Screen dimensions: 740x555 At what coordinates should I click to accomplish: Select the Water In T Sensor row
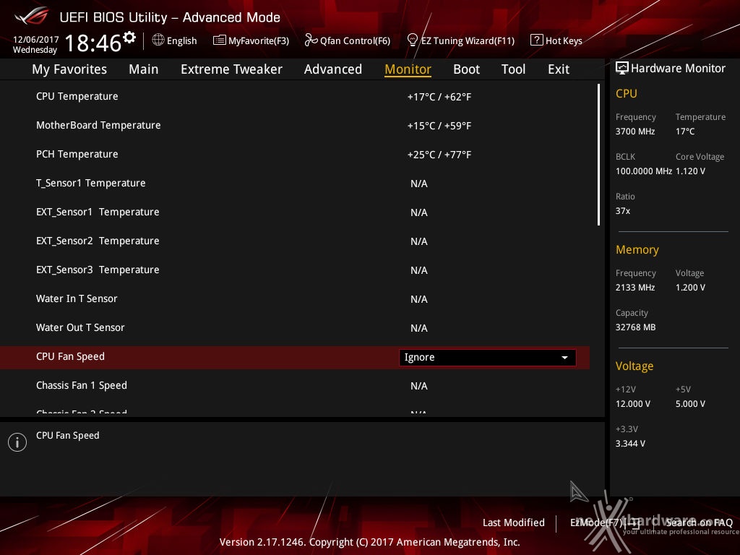(x=295, y=298)
